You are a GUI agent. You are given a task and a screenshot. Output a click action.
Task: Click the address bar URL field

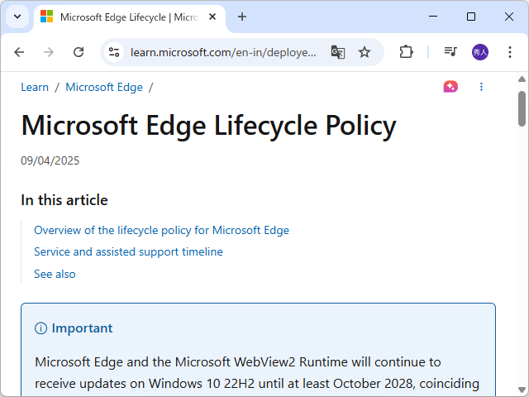[223, 52]
